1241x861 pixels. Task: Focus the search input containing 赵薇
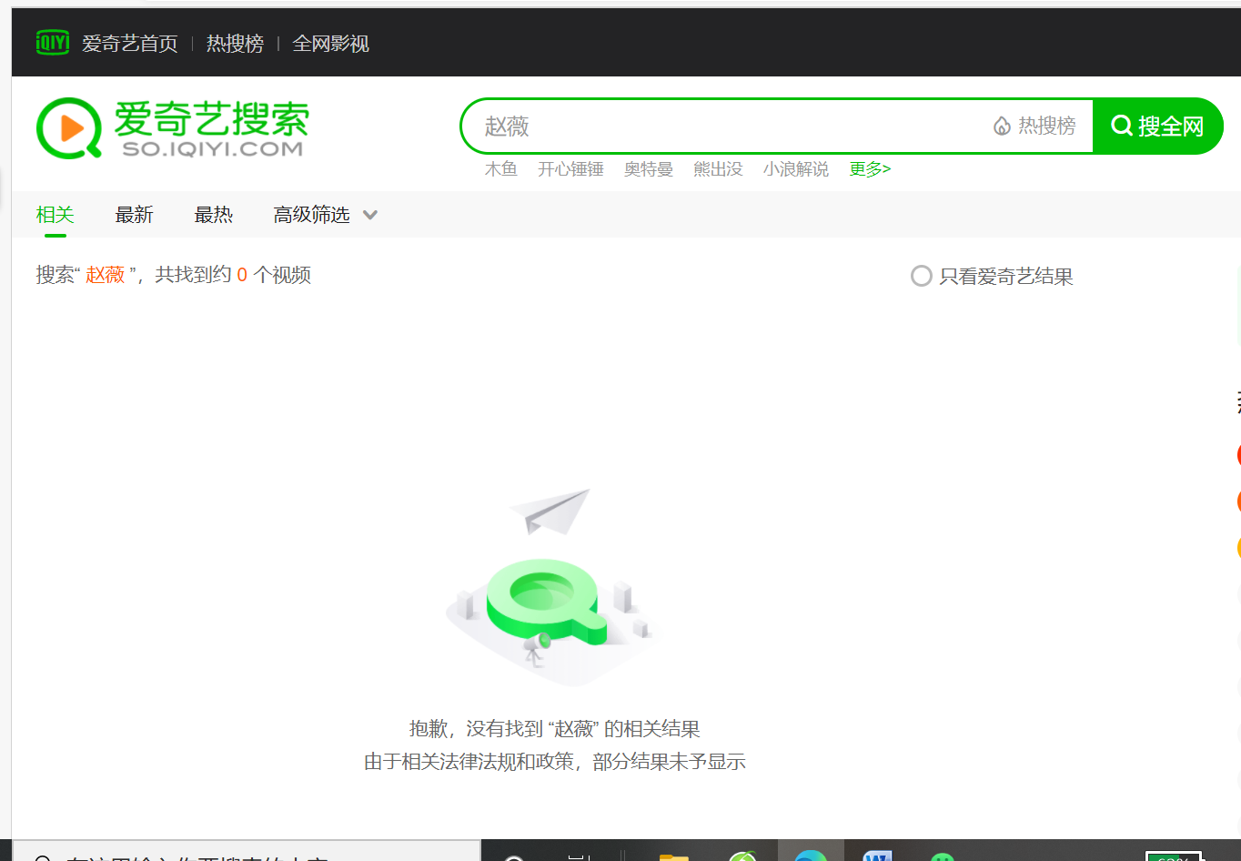point(728,127)
